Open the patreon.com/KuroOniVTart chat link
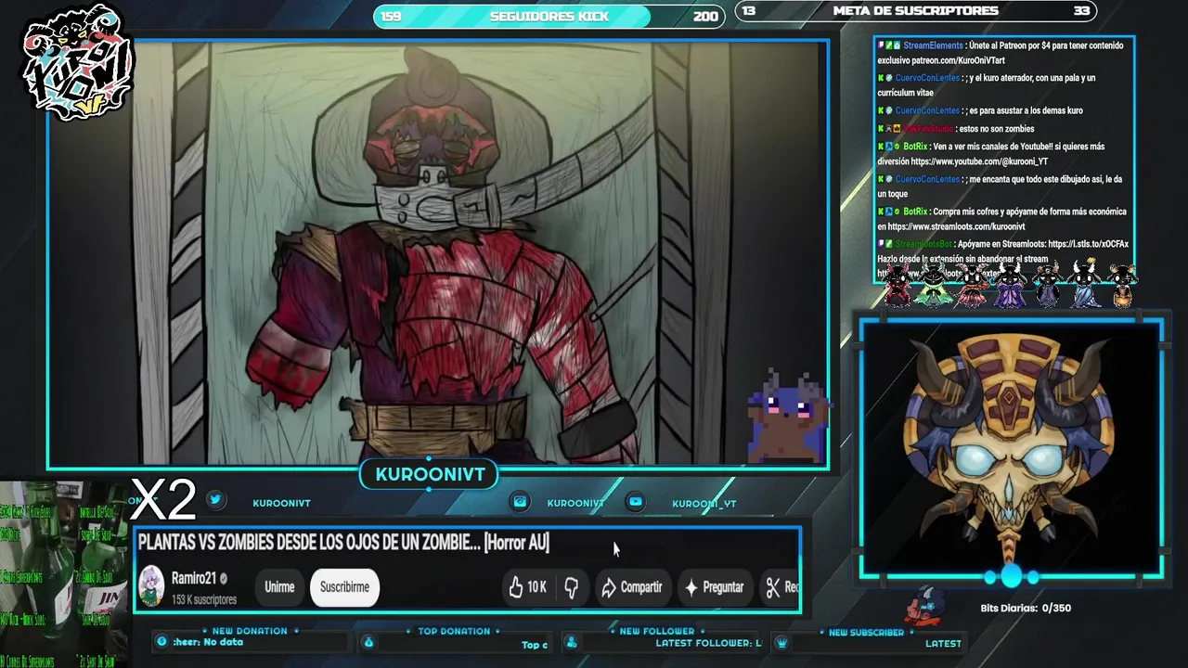The height and width of the screenshot is (668, 1188). 961,60
